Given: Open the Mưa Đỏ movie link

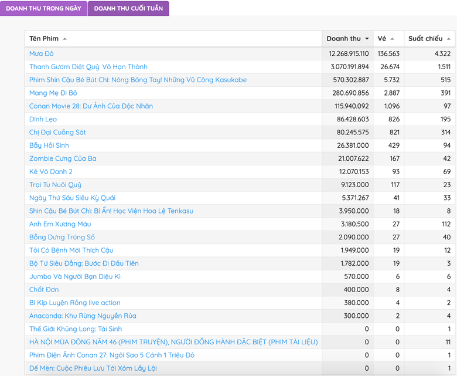Looking at the screenshot, I should pyautogui.click(x=42, y=53).
